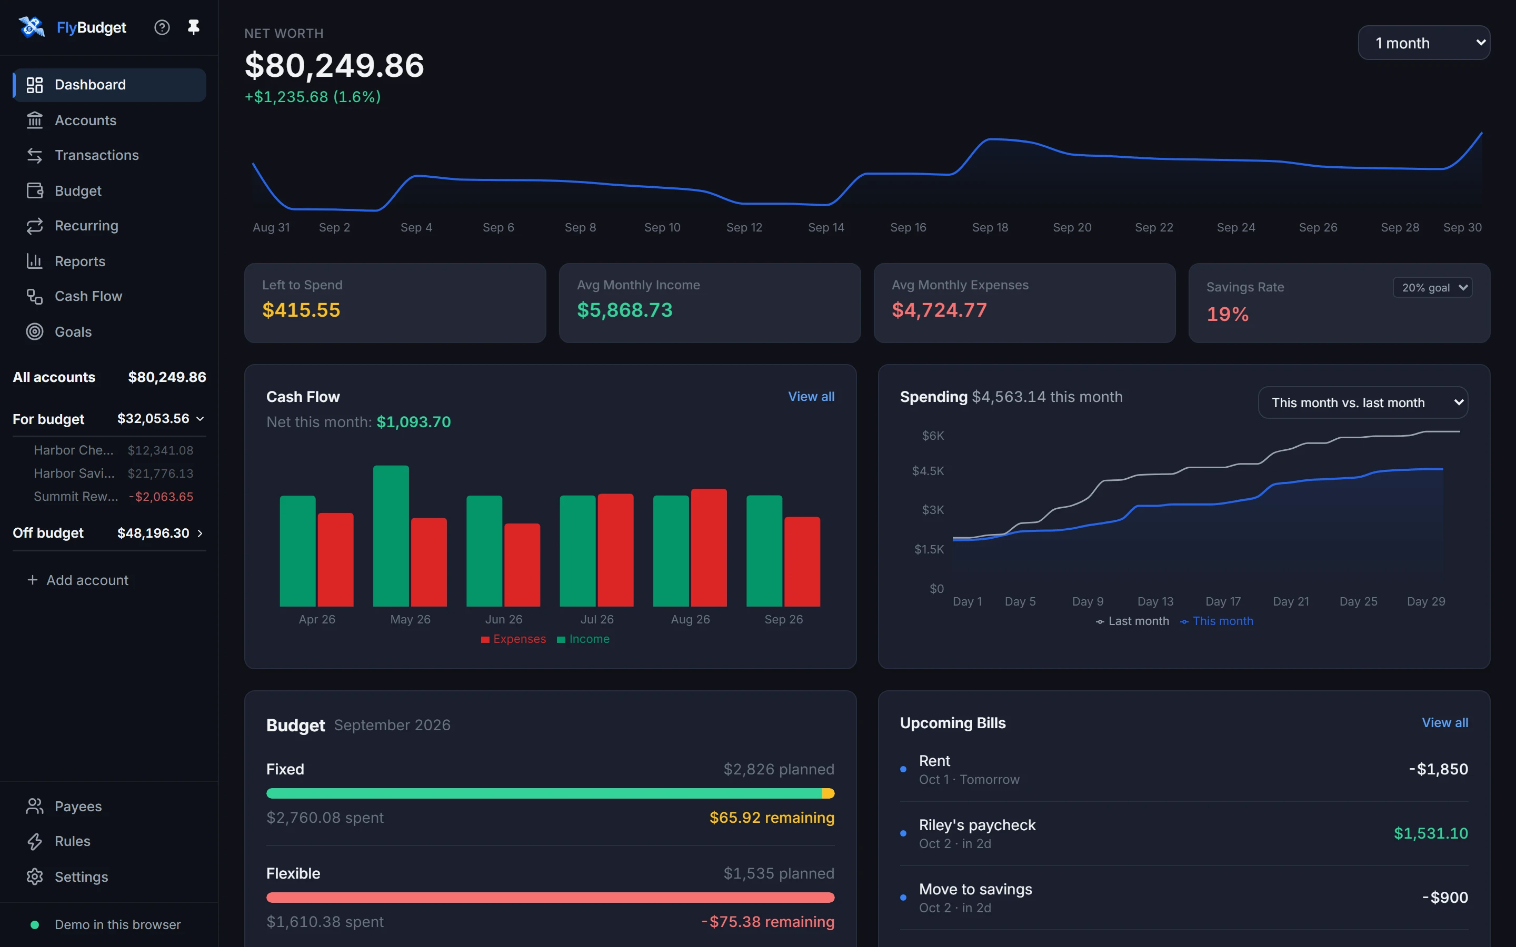
Task: Click the Avg Monthly Income card
Action: click(x=710, y=303)
